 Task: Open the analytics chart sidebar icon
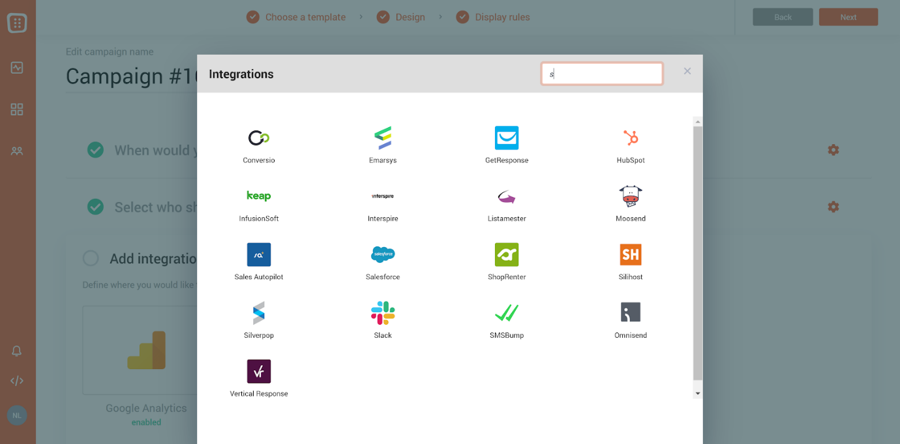pyautogui.click(x=17, y=68)
